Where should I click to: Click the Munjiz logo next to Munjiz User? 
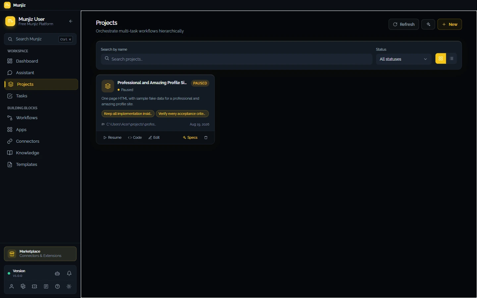pyautogui.click(x=10, y=21)
